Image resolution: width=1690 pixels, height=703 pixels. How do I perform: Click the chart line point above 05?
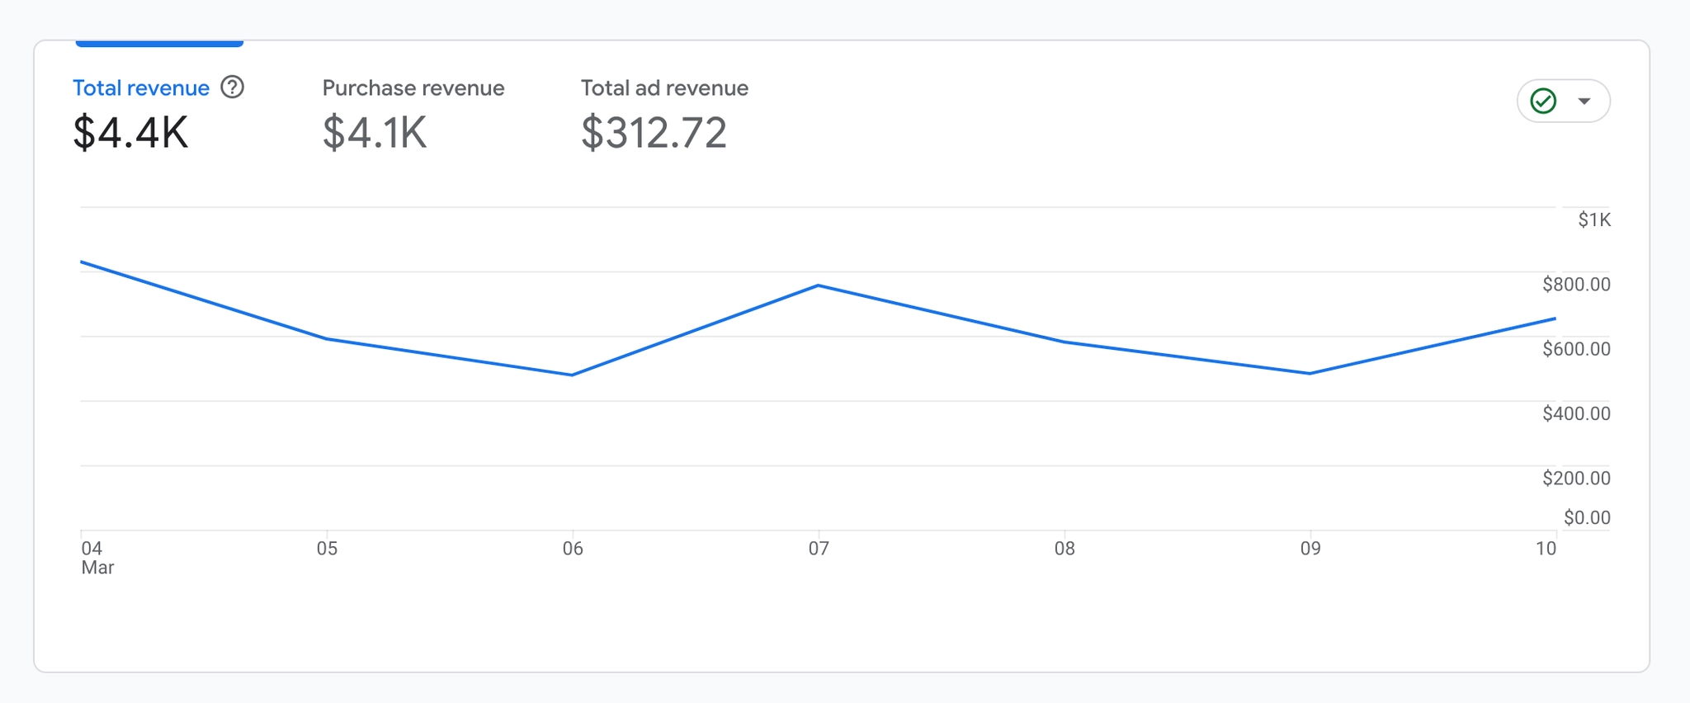(x=328, y=338)
